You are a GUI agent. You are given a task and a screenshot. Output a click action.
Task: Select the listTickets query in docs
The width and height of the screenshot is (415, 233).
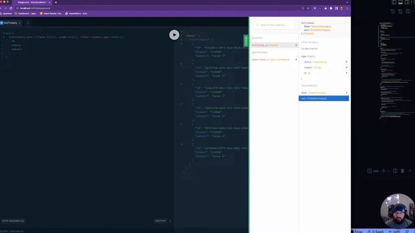click(275, 45)
